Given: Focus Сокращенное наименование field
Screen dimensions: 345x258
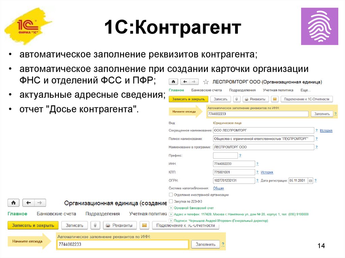Looking at the screenshot, I should pos(263,130).
